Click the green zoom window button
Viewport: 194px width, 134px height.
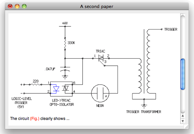point(24,6)
